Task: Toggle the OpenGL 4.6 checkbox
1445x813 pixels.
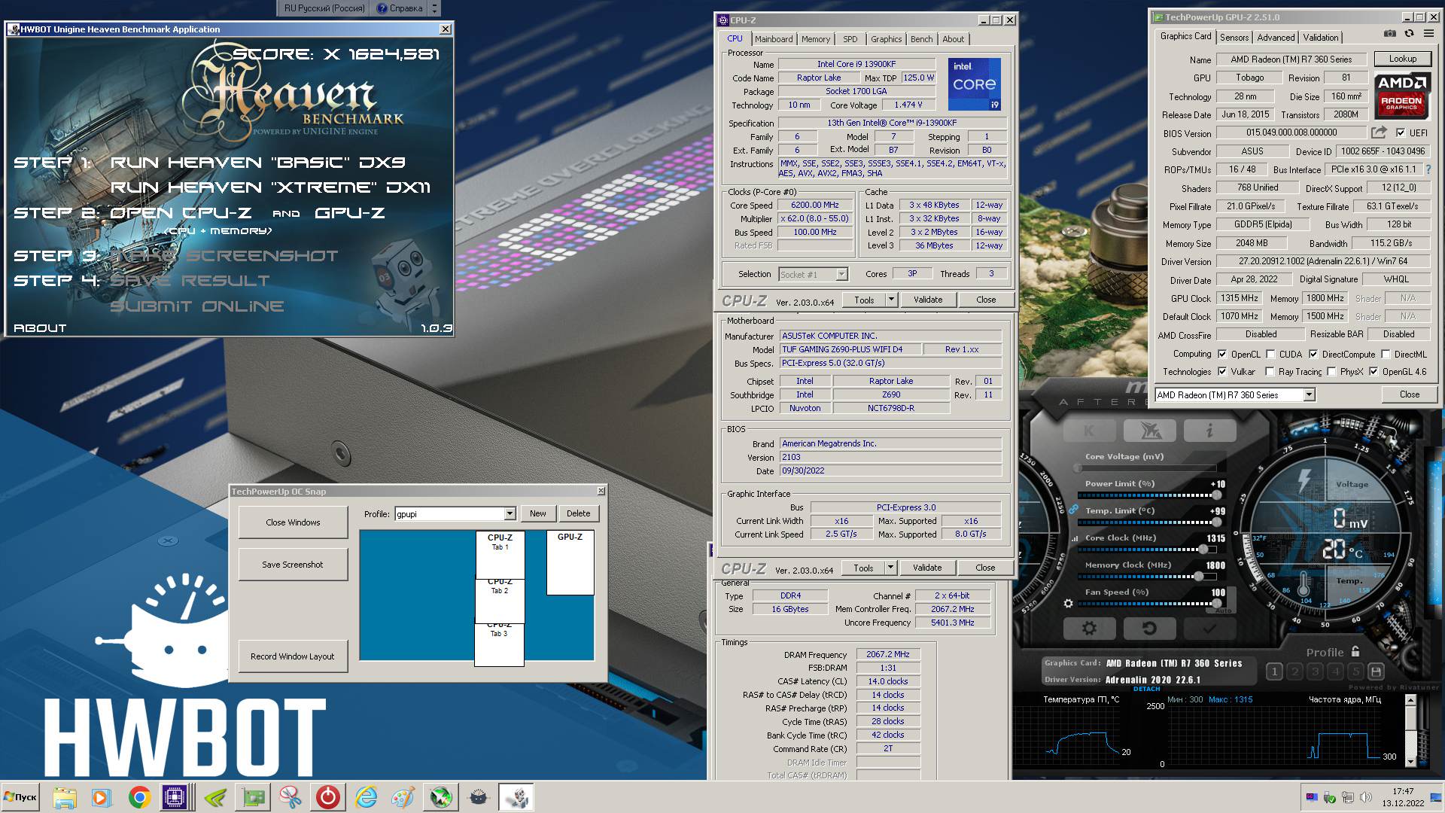Action: coord(1374,372)
